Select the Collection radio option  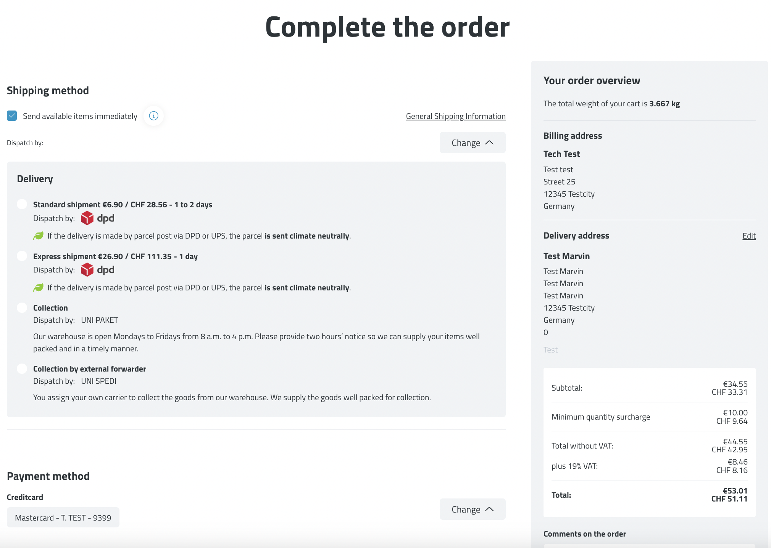[x=22, y=308]
